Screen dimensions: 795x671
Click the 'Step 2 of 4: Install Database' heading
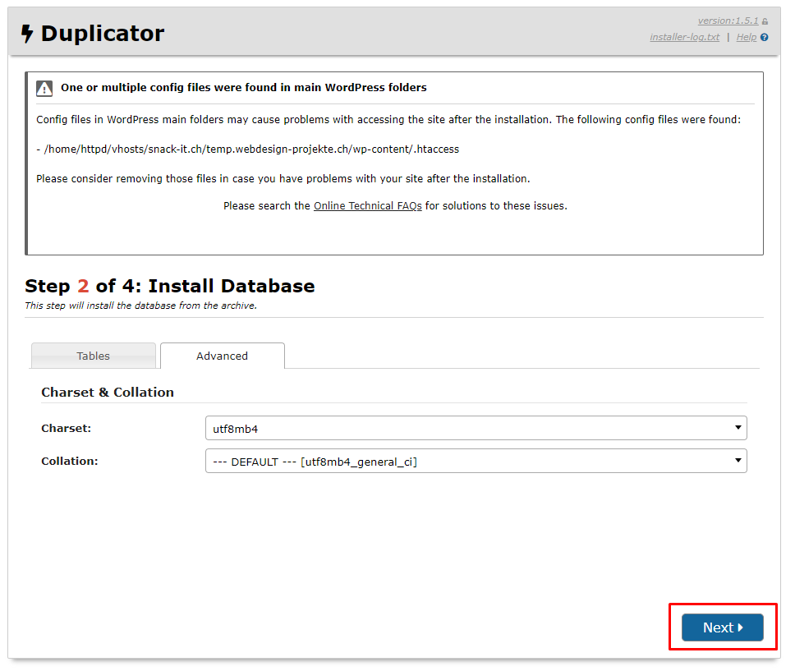click(x=170, y=286)
